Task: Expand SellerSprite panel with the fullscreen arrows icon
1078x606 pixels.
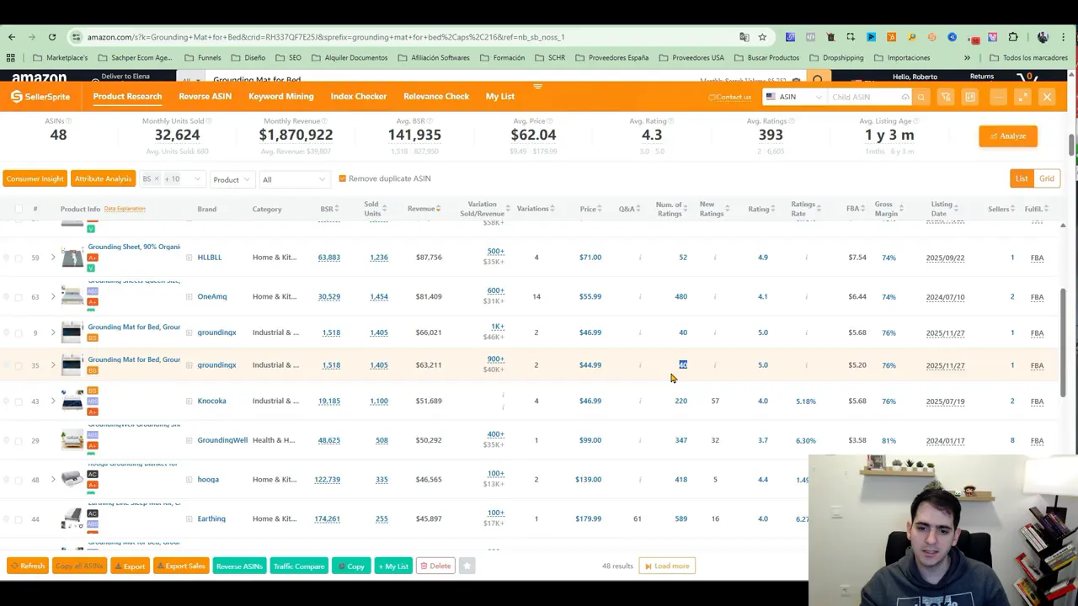Action: click(1022, 97)
